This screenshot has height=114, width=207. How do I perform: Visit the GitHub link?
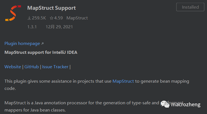click(x=32, y=67)
